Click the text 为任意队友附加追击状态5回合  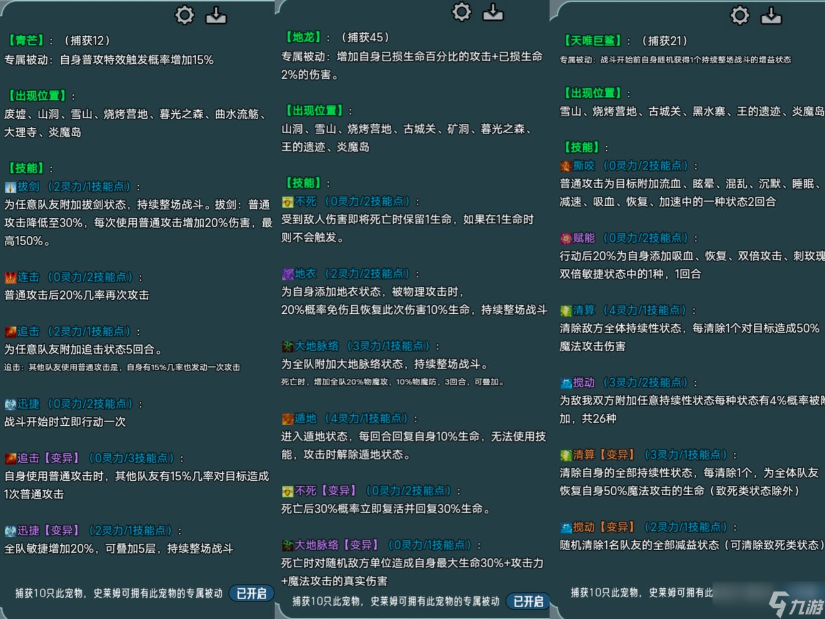click(84, 350)
